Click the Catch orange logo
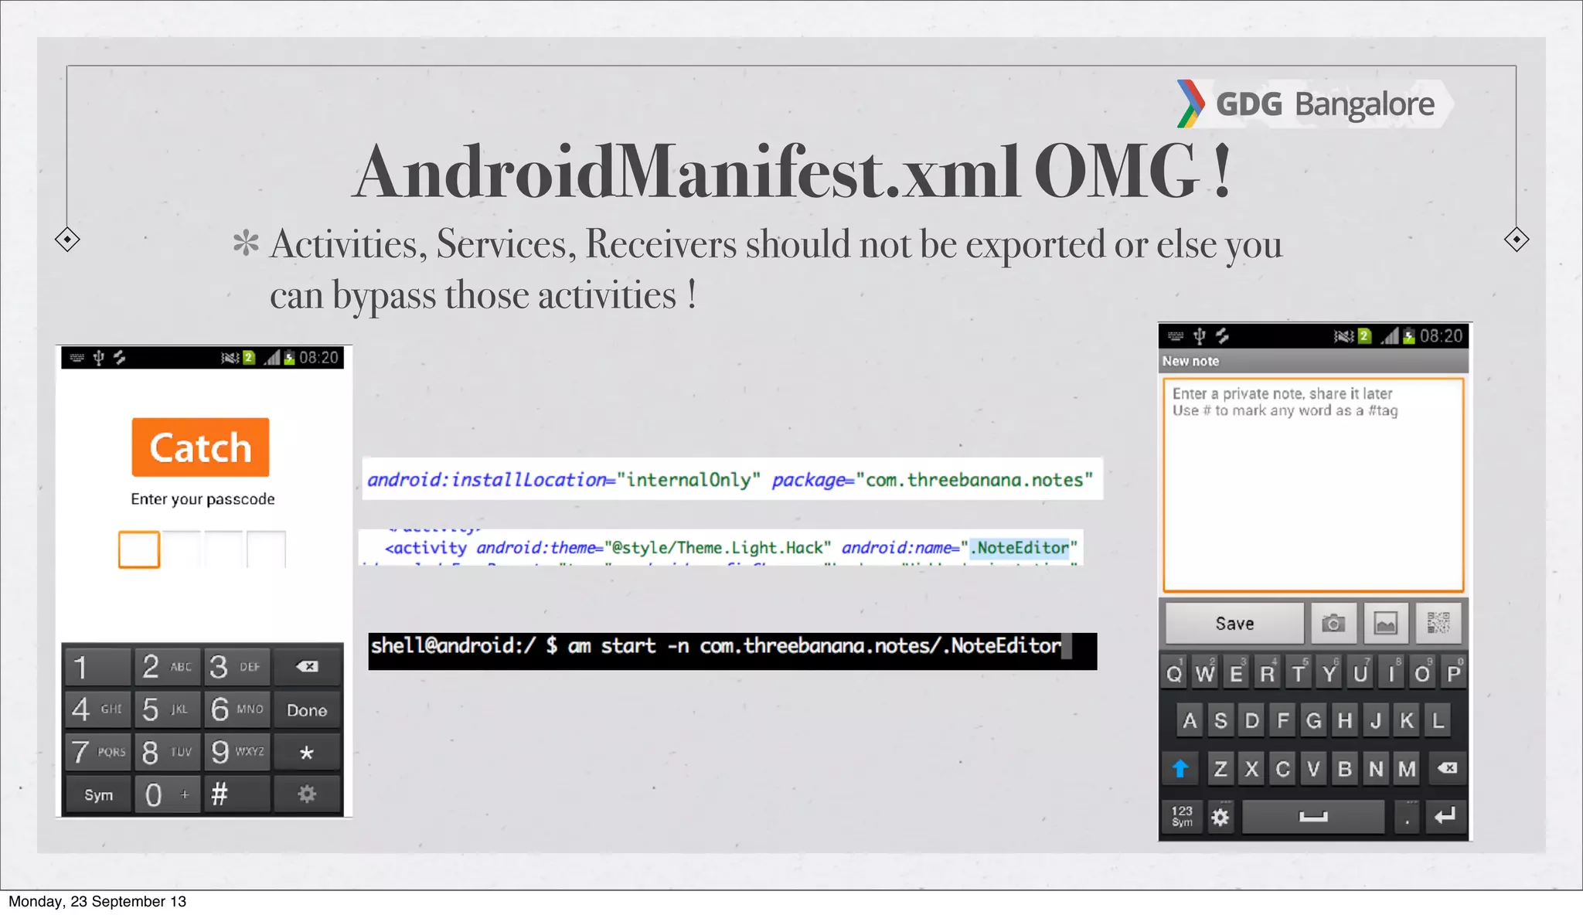 tap(200, 447)
